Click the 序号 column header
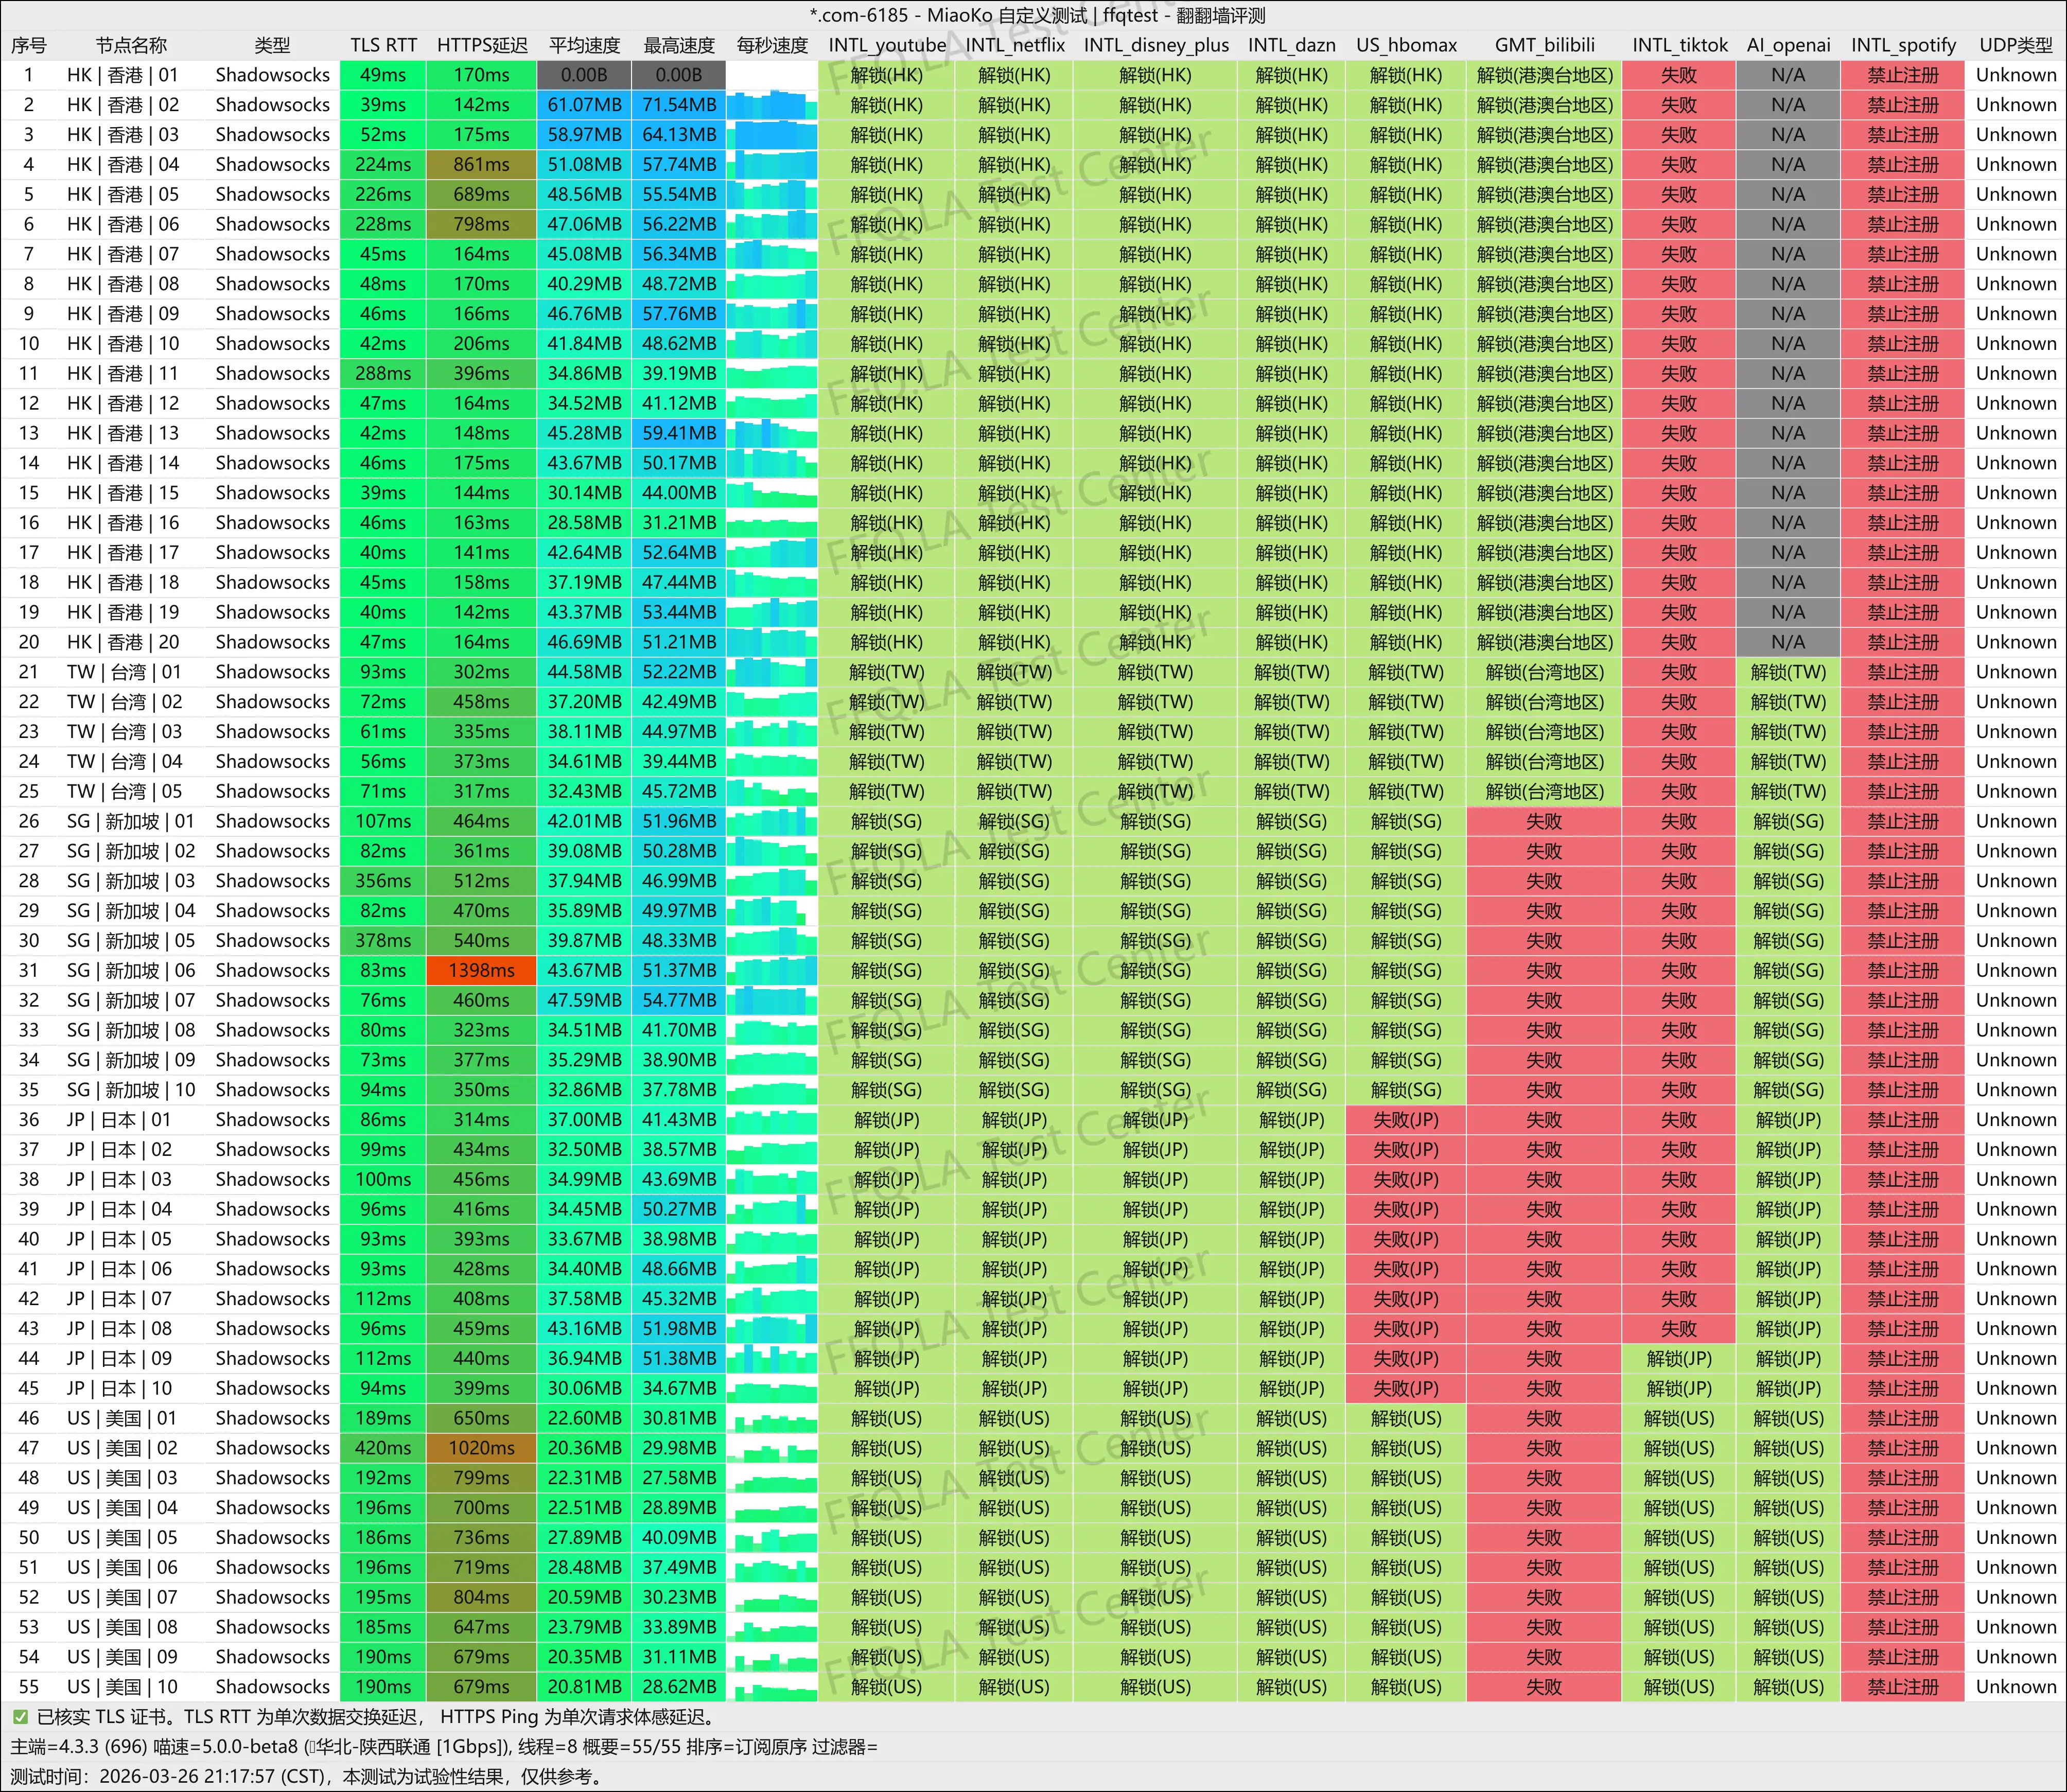2067x1792 pixels. pyautogui.click(x=29, y=45)
